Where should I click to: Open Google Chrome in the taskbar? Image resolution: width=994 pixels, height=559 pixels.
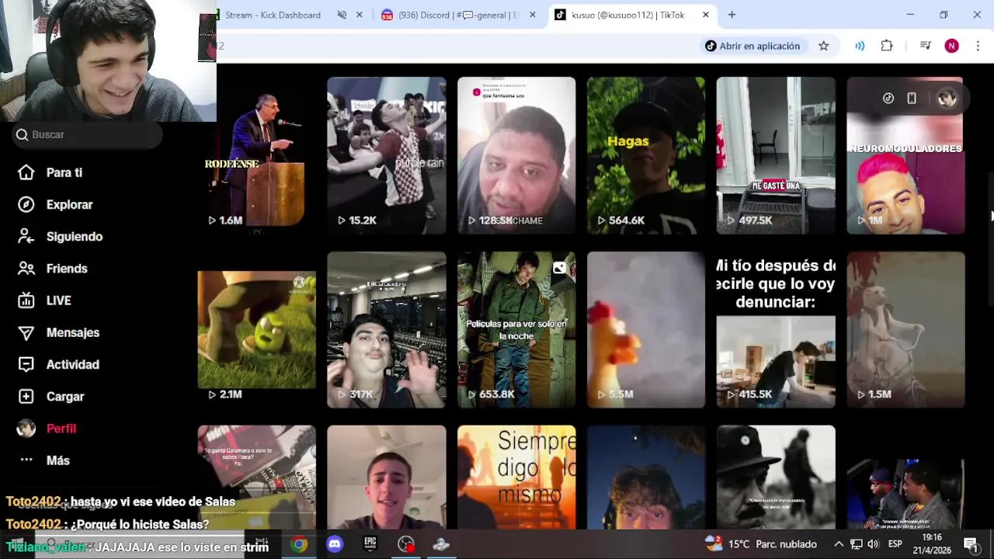pos(299,544)
